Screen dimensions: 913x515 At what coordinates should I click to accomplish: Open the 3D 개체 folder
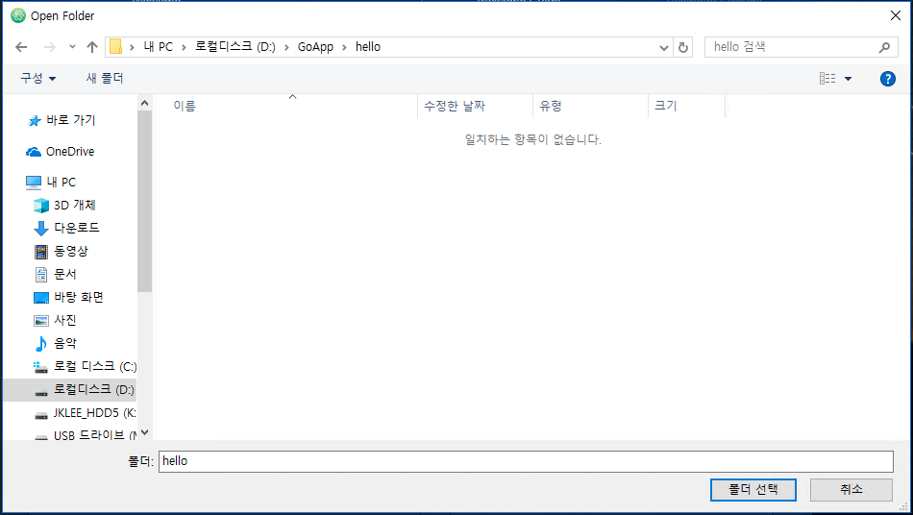pos(74,206)
